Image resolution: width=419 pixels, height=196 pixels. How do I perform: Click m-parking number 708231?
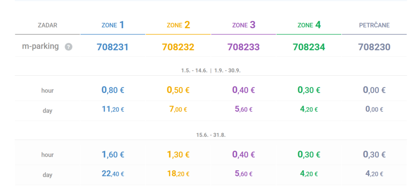113,47
